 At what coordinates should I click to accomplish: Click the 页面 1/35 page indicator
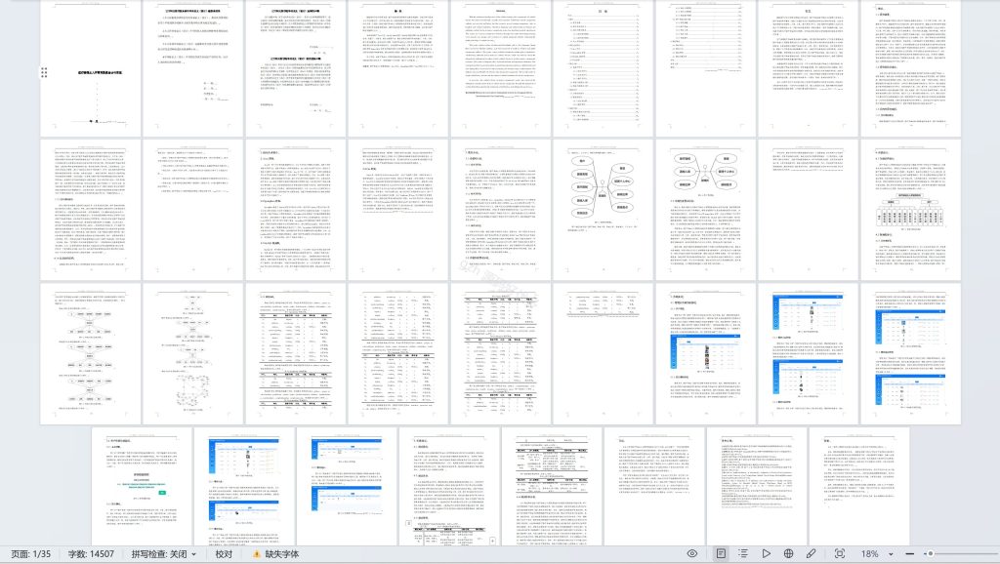tap(32, 553)
